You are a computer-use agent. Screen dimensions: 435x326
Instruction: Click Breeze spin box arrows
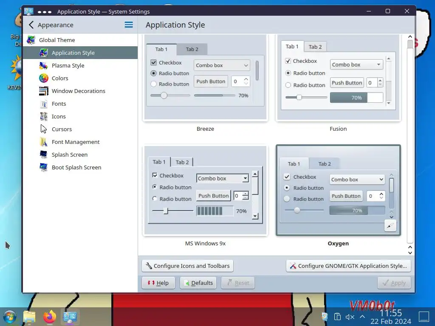[246, 81]
